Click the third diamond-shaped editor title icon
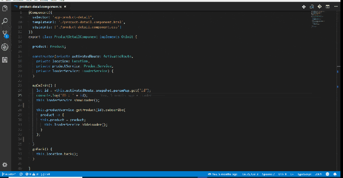This screenshot has width=343, height=178. [319, 7]
